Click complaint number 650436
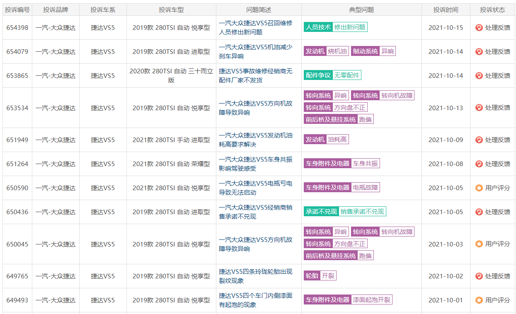Image resolution: width=516 pixels, height=314 pixels. [x=17, y=212]
